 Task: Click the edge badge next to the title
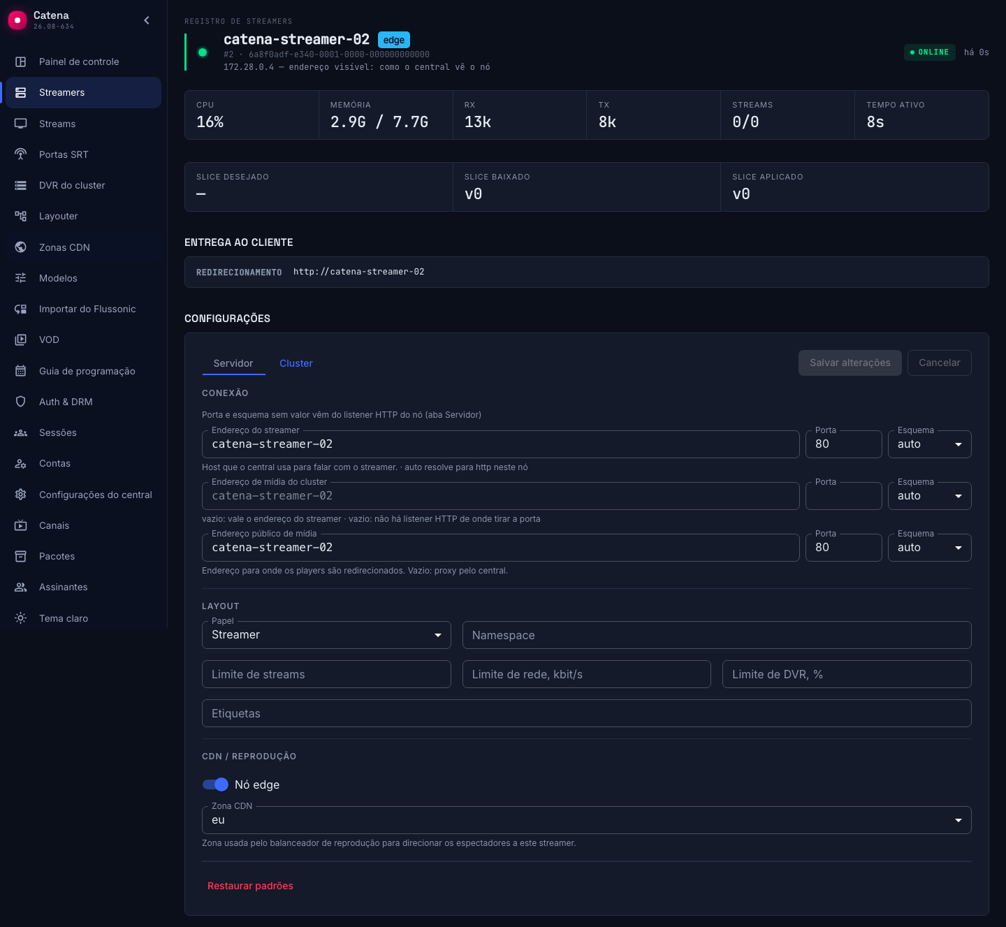[394, 40]
